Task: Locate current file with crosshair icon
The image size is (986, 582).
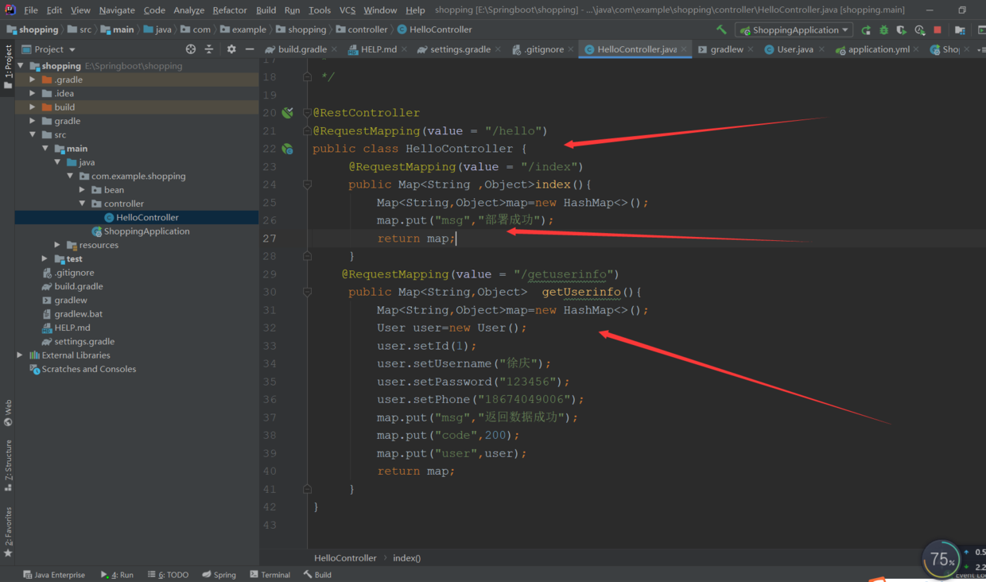Action: [191, 49]
